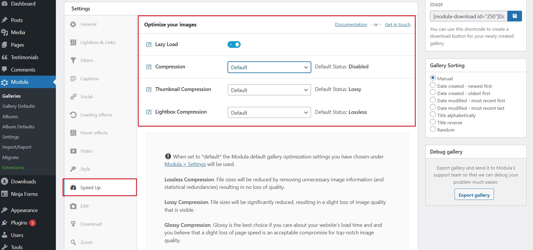The width and height of the screenshot is (533, 250).
Task: Click the Export gallery button
Action: pyautogui.click(x=474, y=195)
